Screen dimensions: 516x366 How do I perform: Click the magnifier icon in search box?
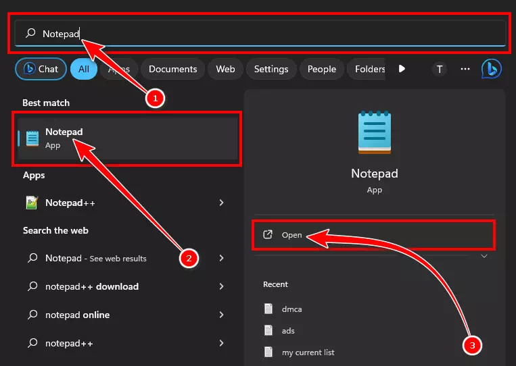(x=30, y=33)
